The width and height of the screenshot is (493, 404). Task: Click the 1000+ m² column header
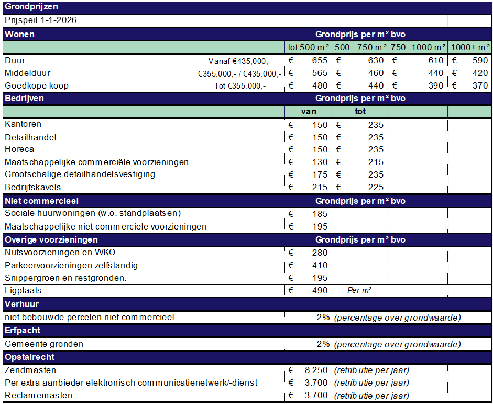click(468, 47)
